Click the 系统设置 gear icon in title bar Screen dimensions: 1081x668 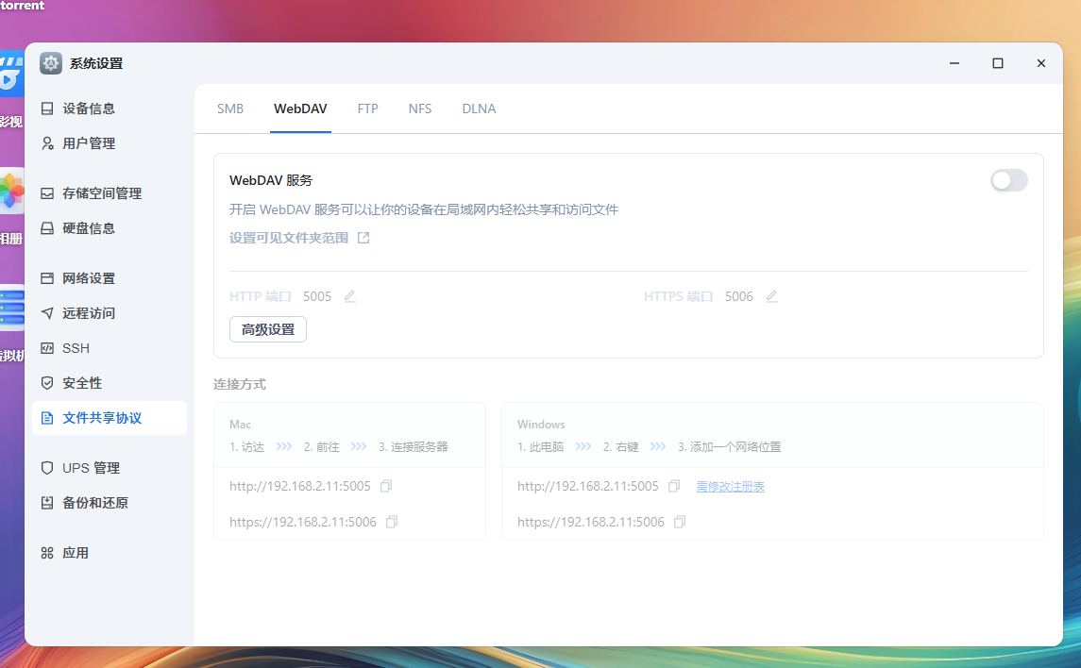[x=51, y=63]
